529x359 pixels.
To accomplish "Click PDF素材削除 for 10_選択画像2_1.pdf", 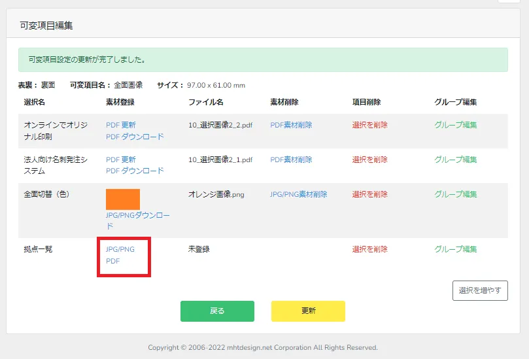I will pyautogui.click(x=291, y=160).
